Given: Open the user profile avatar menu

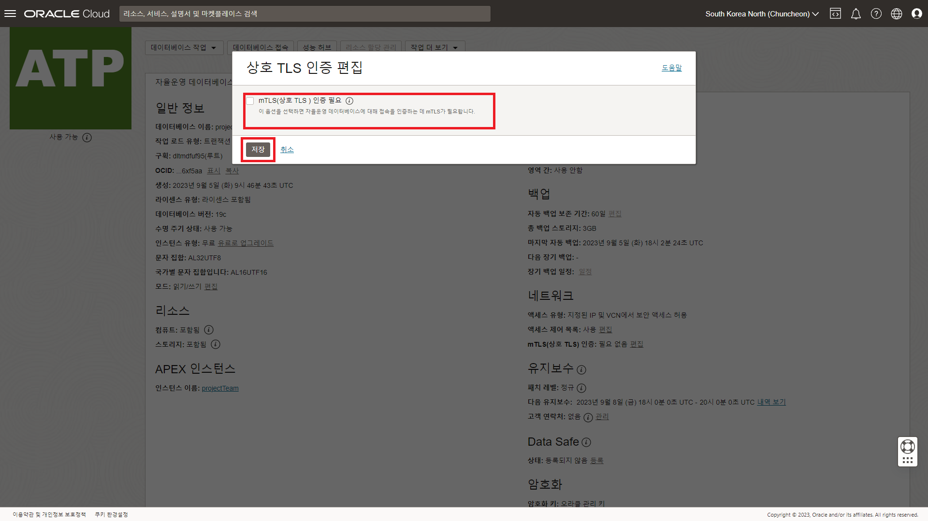Looking at the screenshot, I should (x=916, y=14).
